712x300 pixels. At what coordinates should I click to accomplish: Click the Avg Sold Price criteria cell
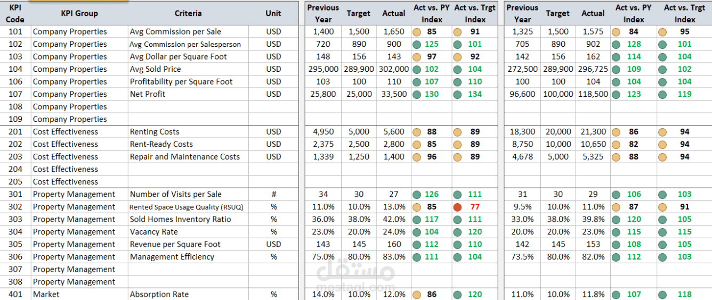click(188, 69)
